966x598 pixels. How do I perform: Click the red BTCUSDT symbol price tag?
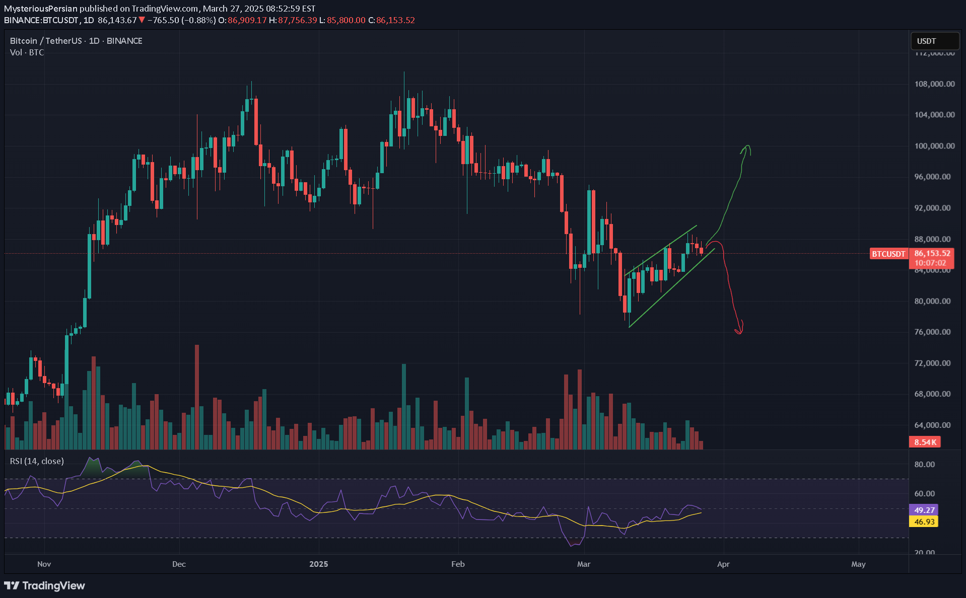pos(888,254)
